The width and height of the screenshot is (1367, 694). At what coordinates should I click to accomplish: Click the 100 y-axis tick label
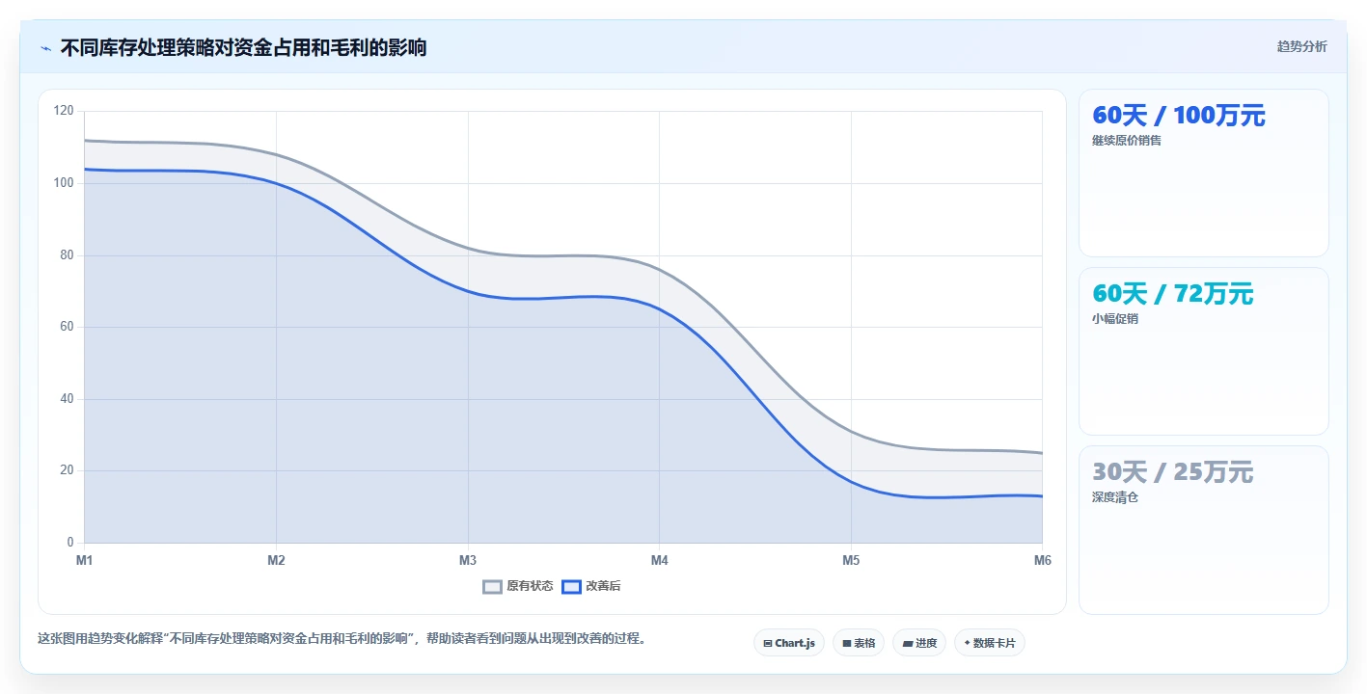coord(64,183)
